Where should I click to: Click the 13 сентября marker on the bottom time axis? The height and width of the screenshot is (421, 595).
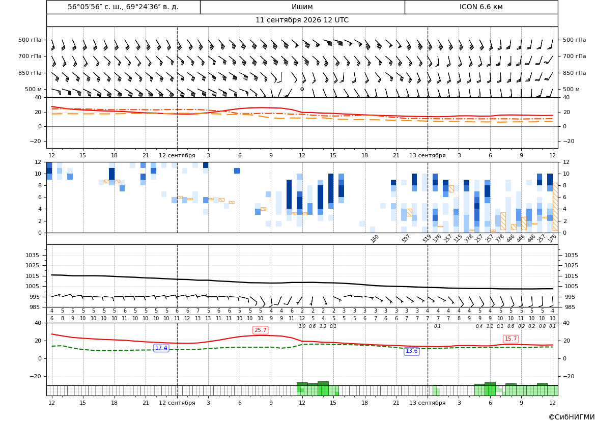click(427, 402)
